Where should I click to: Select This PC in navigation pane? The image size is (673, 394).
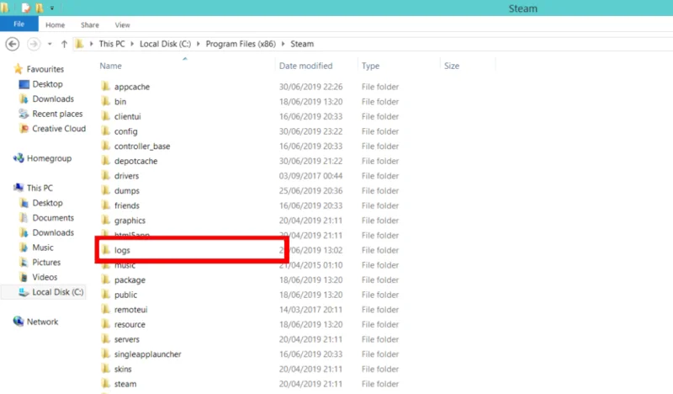click(40, 188)
